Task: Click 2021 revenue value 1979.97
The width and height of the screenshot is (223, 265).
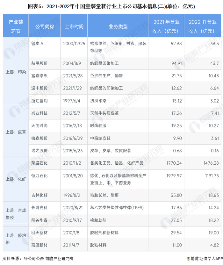Action: [x=174, y=176]
